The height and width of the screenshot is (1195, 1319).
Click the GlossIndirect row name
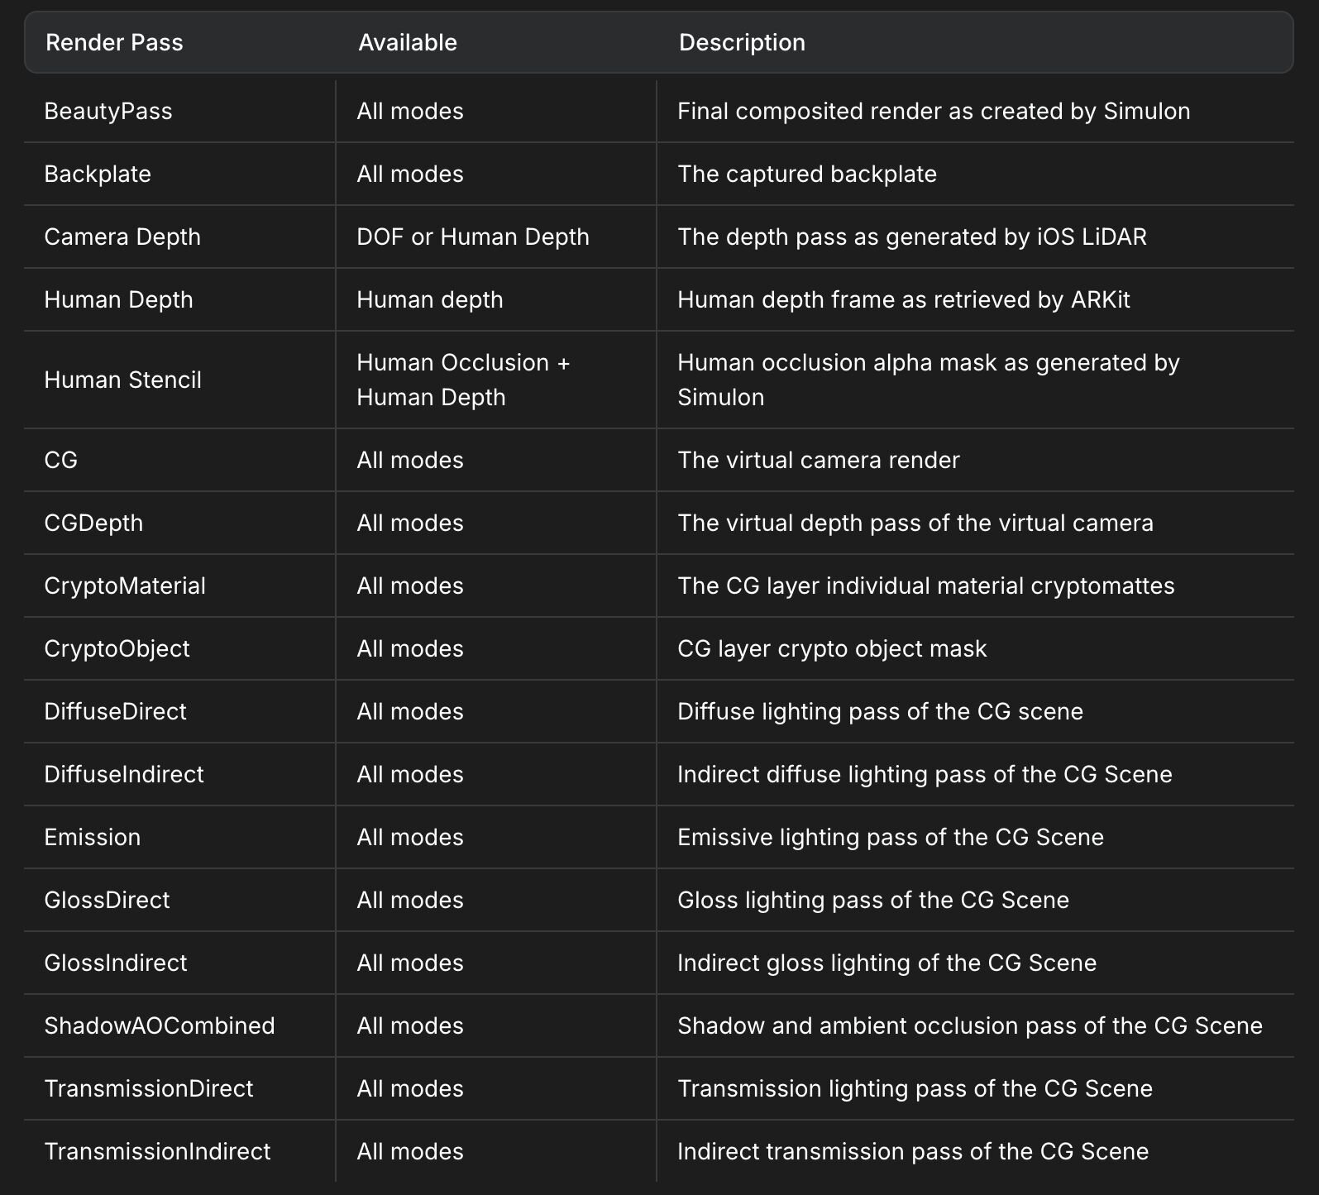116,963
